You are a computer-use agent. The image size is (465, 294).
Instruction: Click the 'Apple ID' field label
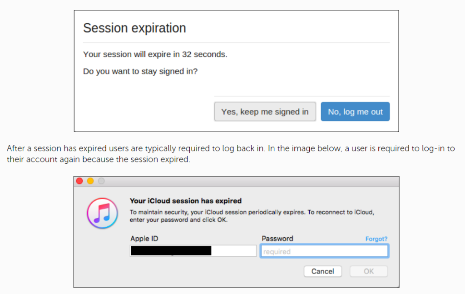[144, 239]
